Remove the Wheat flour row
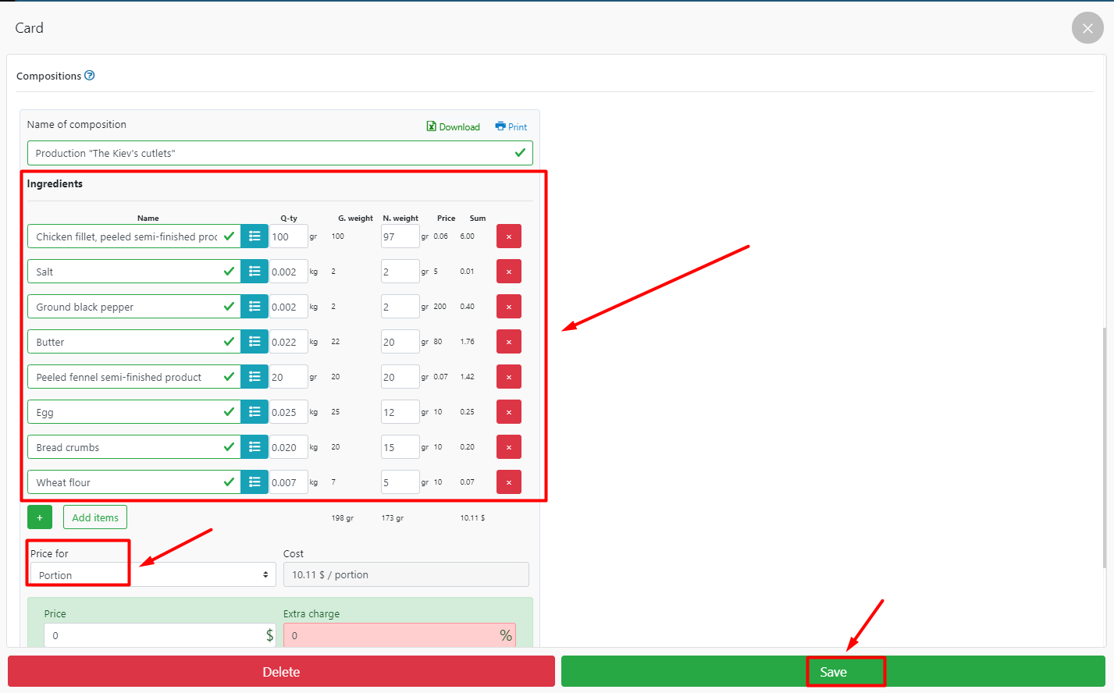The image size is (1114, 693). pos(508,482)
